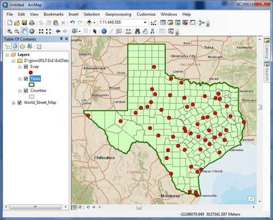Screen dimensions: 273x220
Task: Choose the Select Elements arrow tool
Action: coord(95,31)
